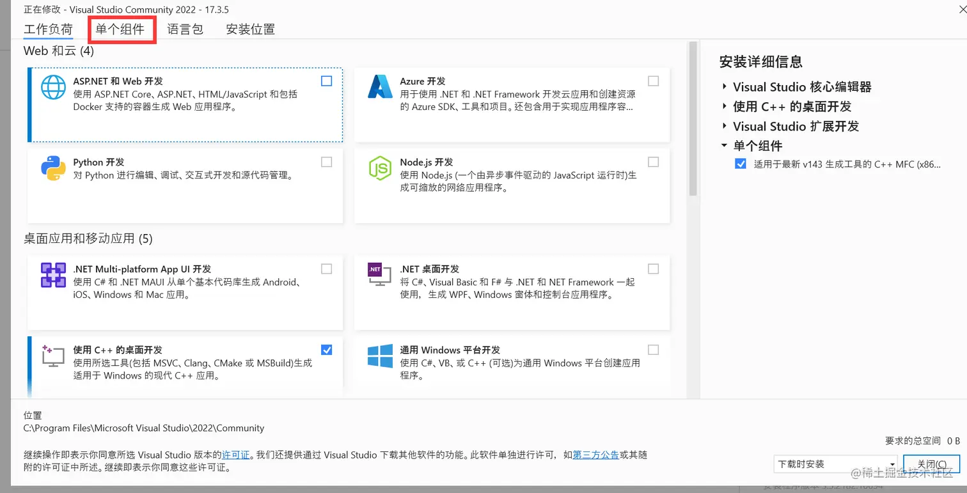Click the Python development snake icon
Image resolution: width=967 pixels, height=493 pixels.
(54, 168)
